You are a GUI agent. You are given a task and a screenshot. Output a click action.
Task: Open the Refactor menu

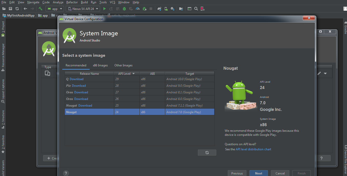point(72,2)
